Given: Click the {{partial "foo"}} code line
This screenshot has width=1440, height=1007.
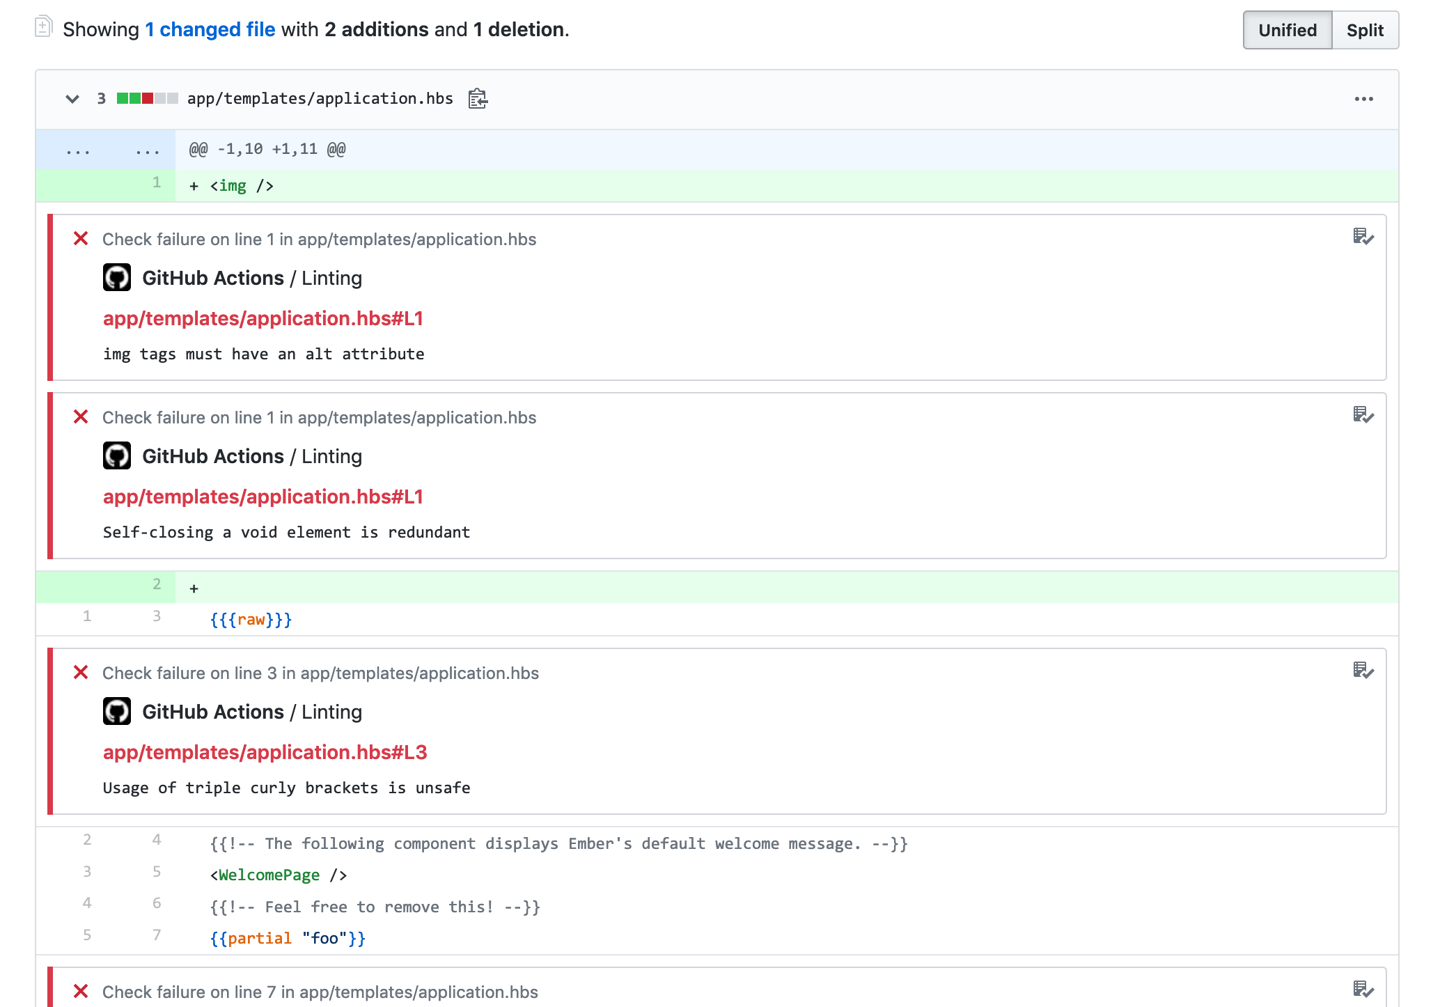Looking at the screenshot, I should point(288,938).
